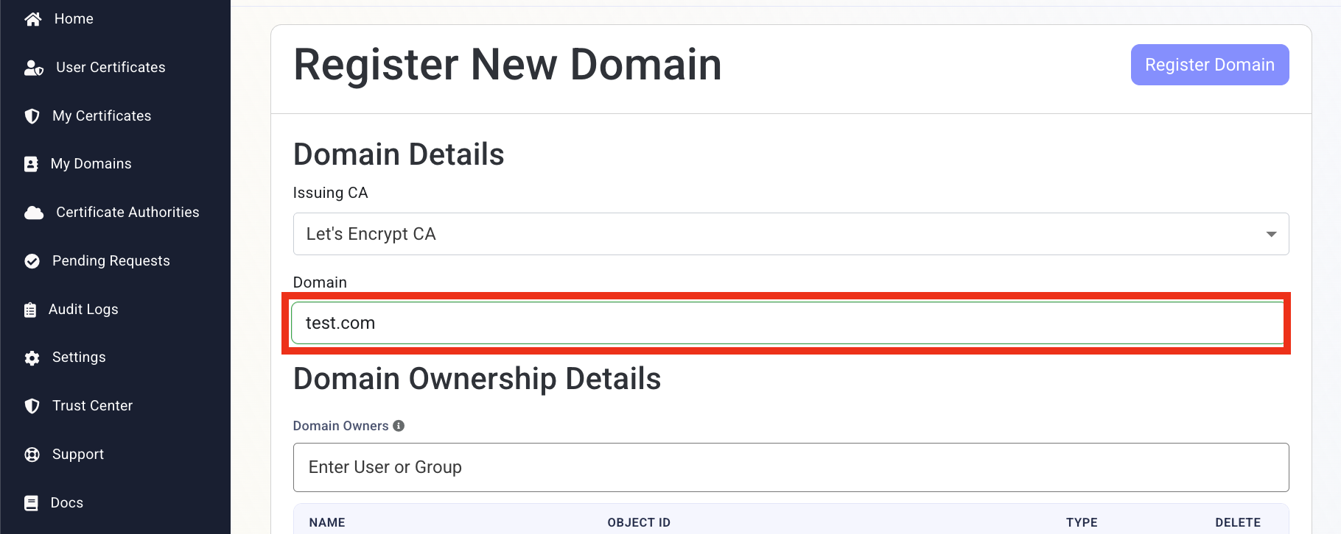Screen dimensions: 1341x534
Task: Focus the Enter User or Group field
Action: click(x=791, y=467)
